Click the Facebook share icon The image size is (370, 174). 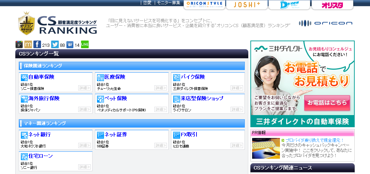coord(37,45)
